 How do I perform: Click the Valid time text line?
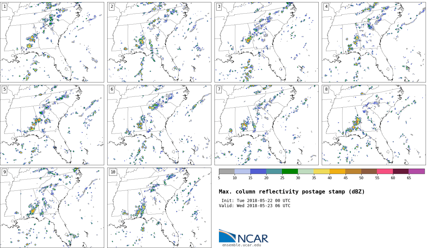point(255,206)
